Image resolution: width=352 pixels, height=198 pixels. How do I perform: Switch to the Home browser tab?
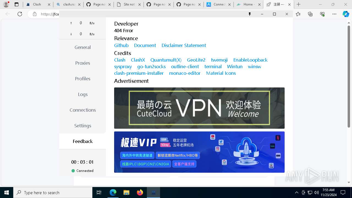[248, 4]
